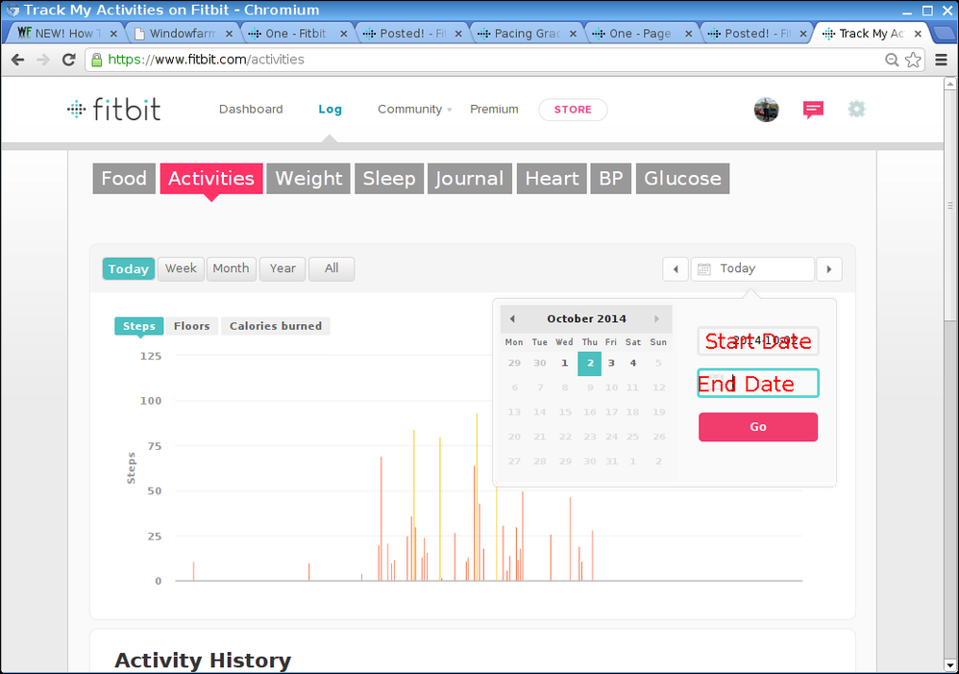Select the Weight log tab
This screenshot has height=674, width=959.
(308, 178)
